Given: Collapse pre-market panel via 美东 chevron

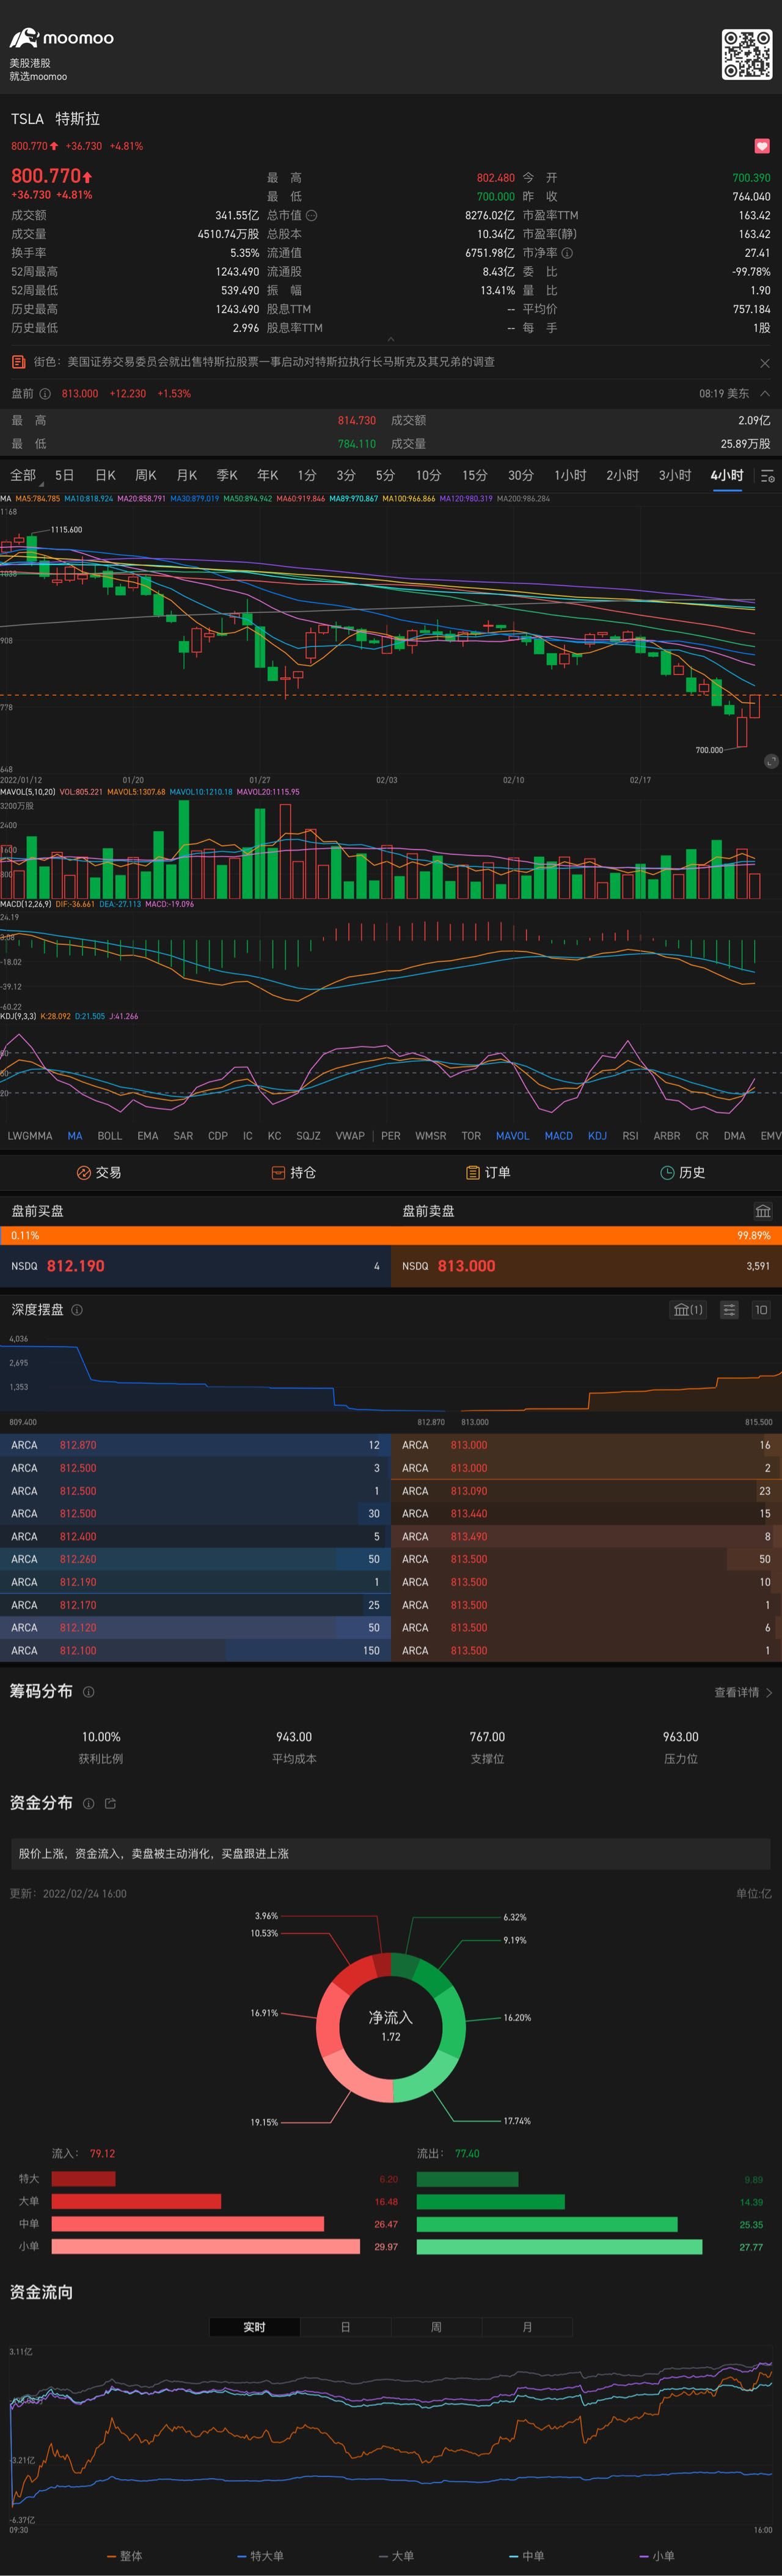Looking at the screenshot, I should coord(764,394).
